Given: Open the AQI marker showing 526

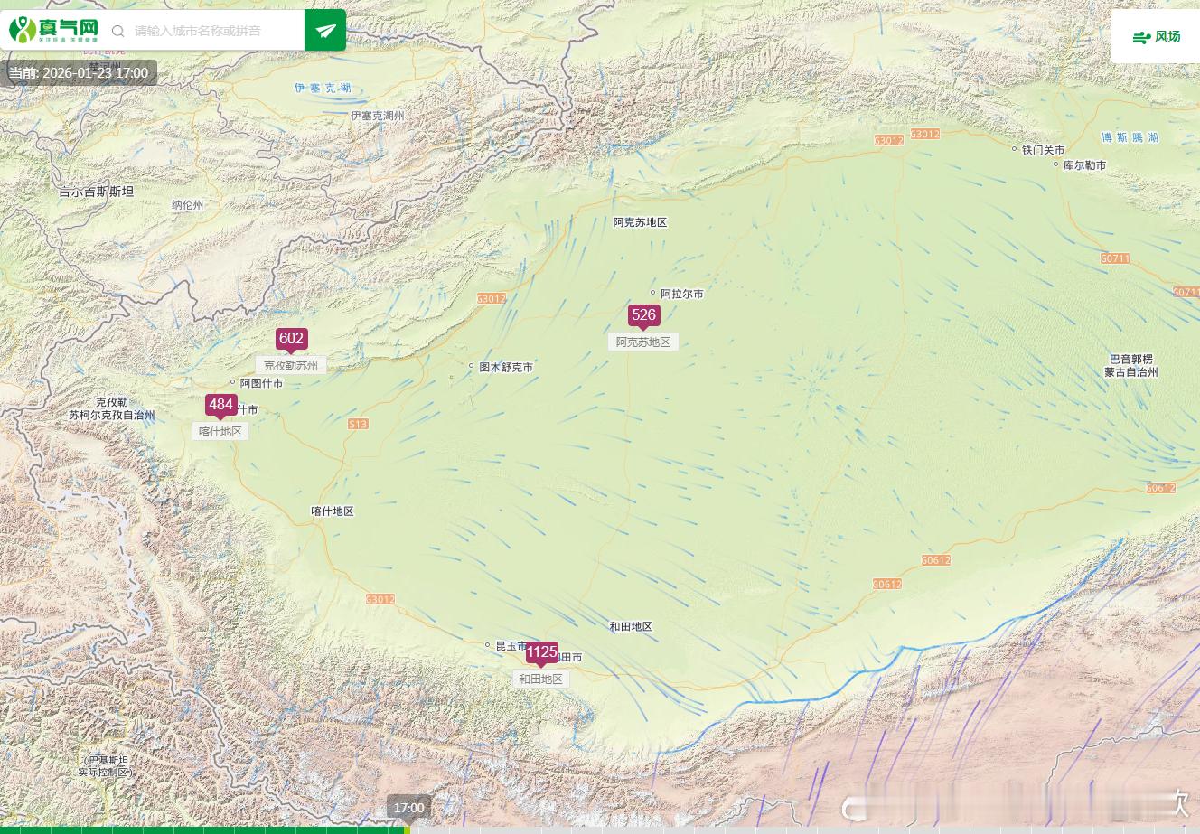Looking at the screenshot, I should click(643, 316).
